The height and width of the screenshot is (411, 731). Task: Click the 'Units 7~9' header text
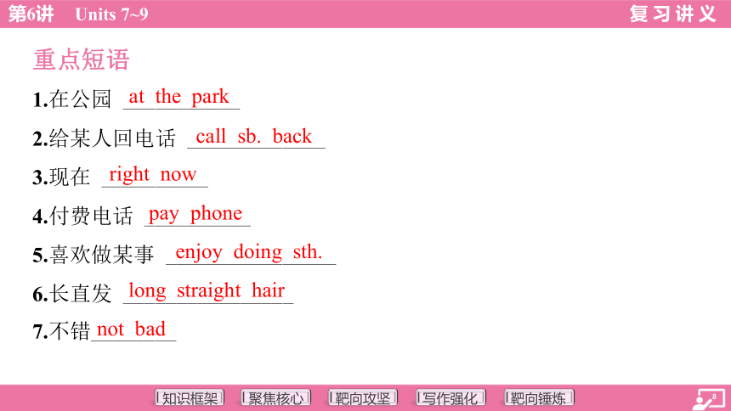112,14
